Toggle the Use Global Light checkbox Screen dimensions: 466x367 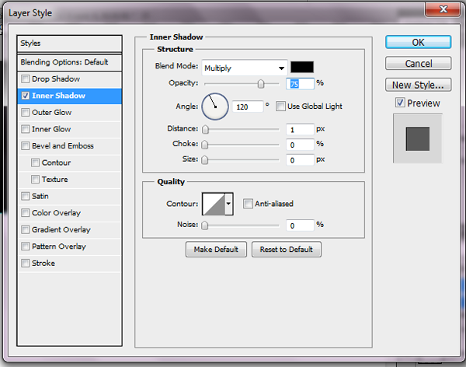click(282, 107)
